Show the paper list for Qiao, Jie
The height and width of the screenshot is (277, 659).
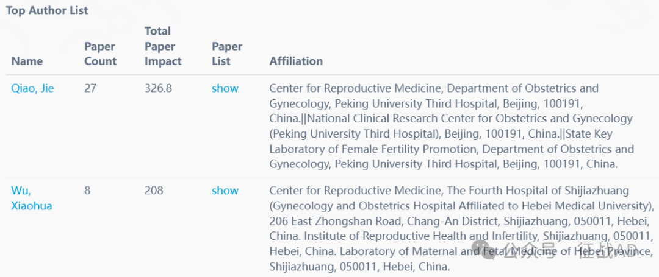225,88
